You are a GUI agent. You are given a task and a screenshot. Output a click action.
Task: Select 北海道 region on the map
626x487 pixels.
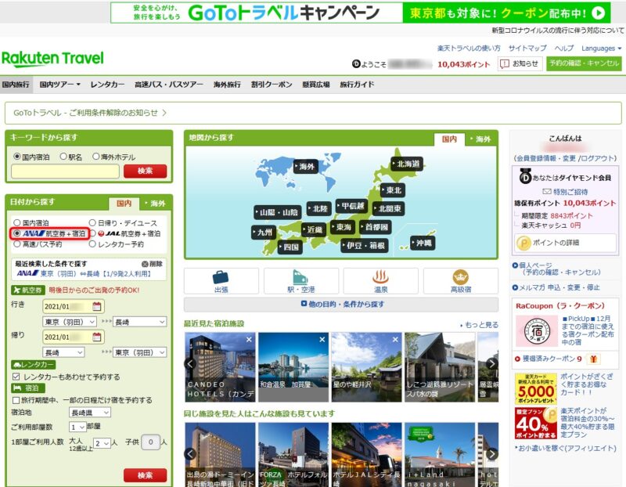tap(407, 164)
